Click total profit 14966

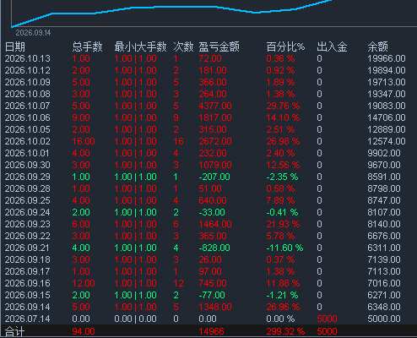pos(211,331)
